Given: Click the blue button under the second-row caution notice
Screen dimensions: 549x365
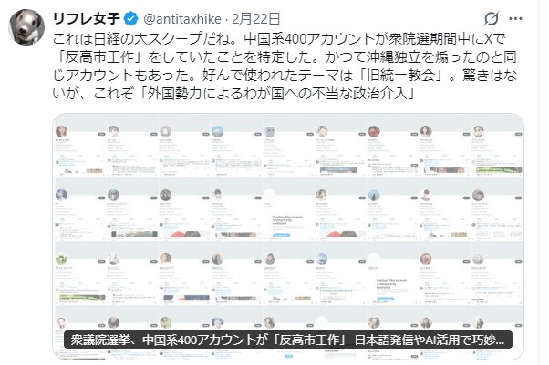Looking at the screenshot, I should pos(281,235).
